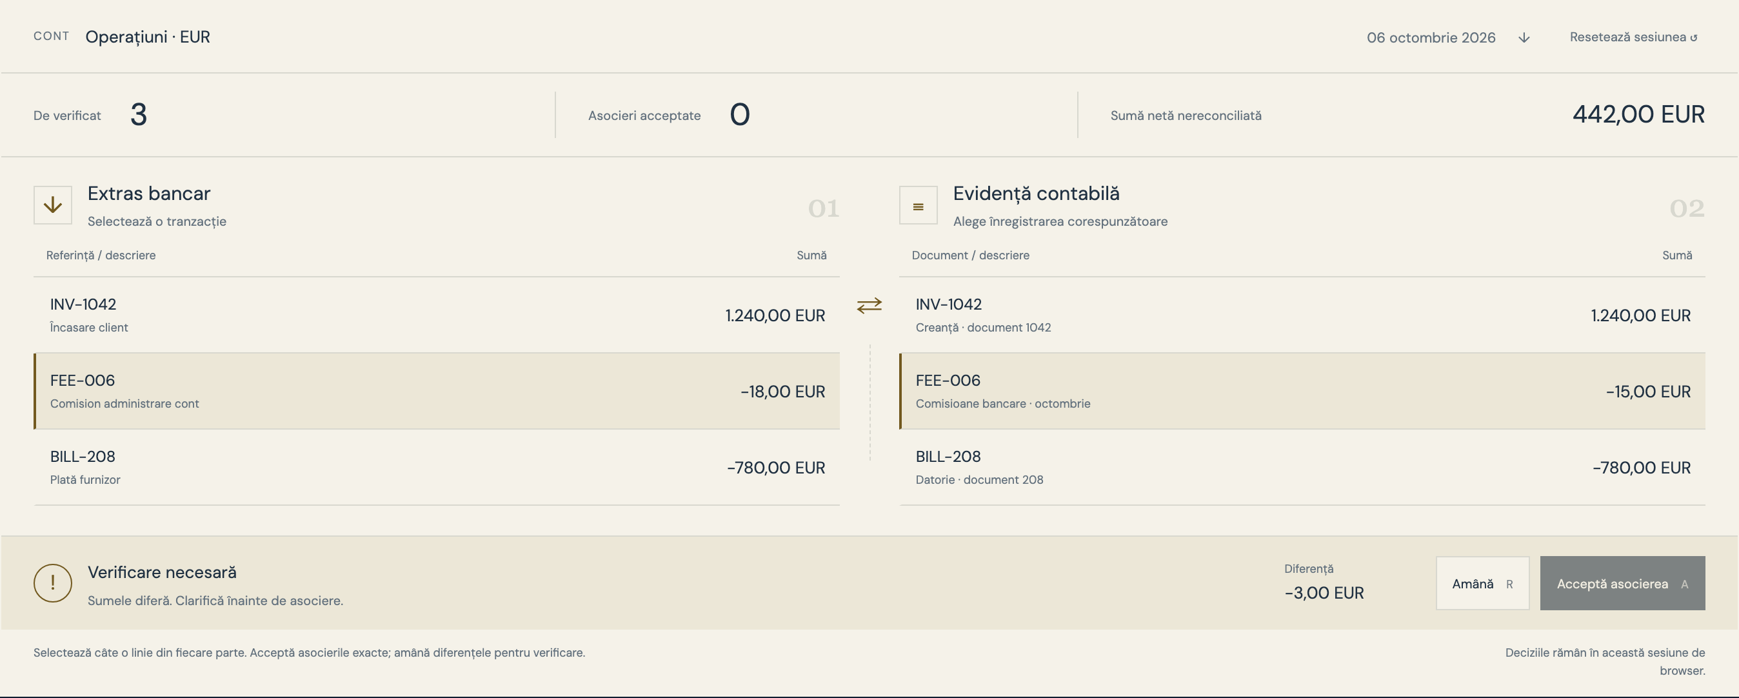Postpone the match with Amână button
The height and width of the screenshot is (698, 1739).
click(x=1482, y=583)
